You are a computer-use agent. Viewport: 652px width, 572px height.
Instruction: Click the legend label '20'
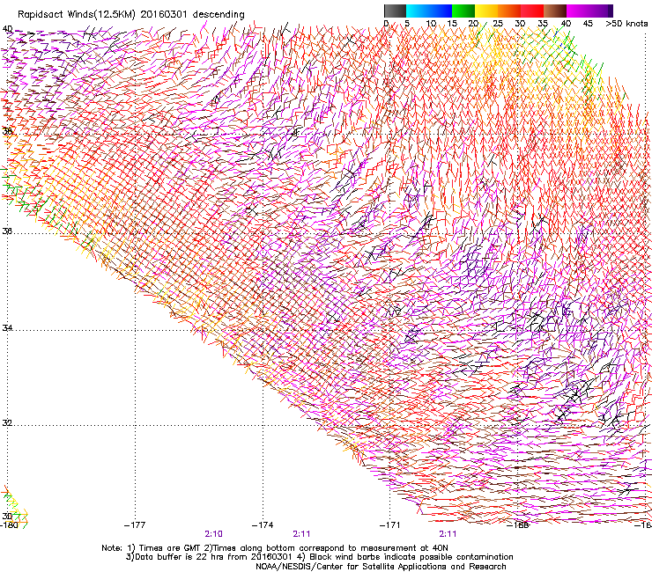click(x=474, y=24)
